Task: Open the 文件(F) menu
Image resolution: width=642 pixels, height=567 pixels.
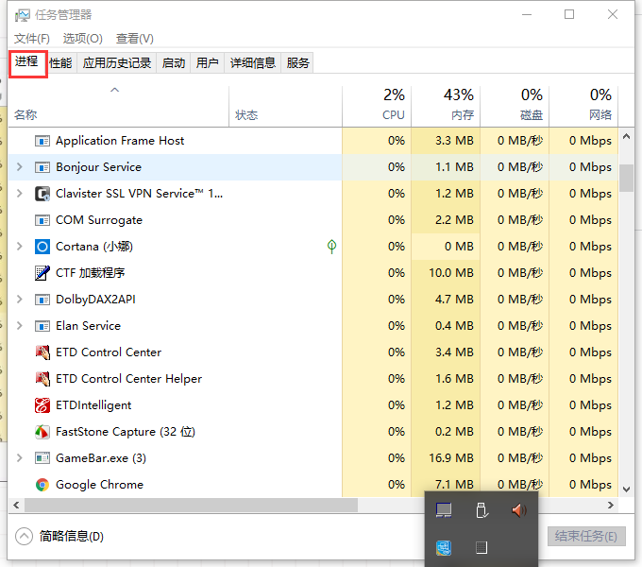Action: 32,39
